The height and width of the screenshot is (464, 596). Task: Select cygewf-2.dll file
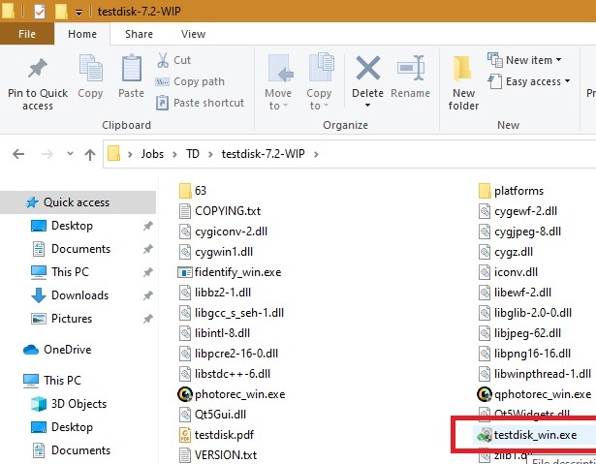click(x=518, y=211)
